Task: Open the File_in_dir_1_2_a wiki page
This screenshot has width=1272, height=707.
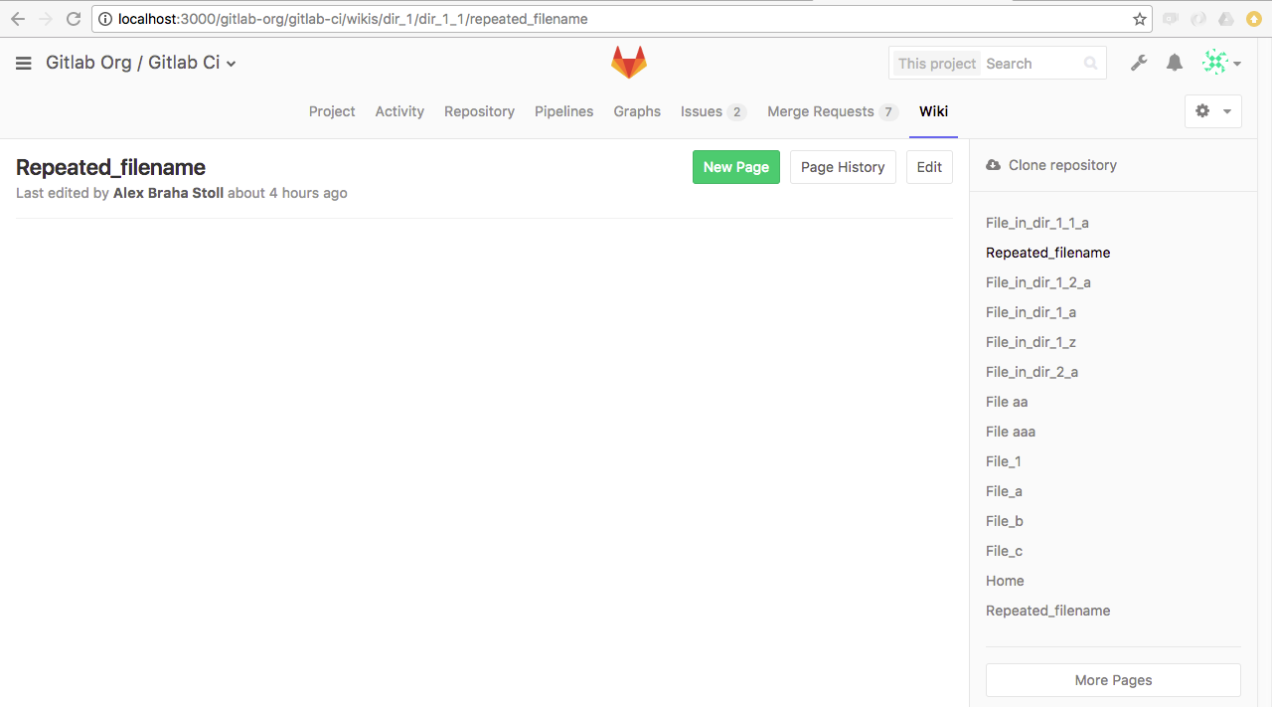Action: 1037,282
